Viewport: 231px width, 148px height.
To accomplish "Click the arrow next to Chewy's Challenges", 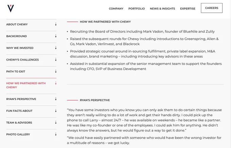I will 56,59.
